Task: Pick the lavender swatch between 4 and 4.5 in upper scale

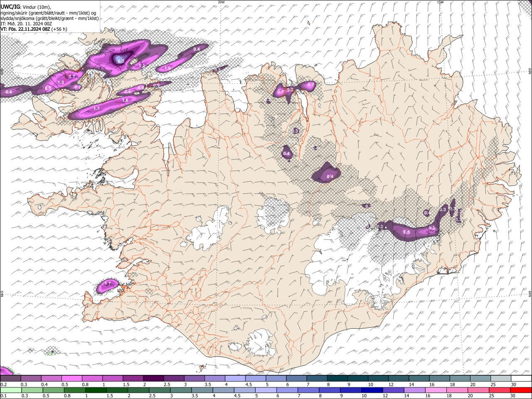Action: pyautogui.click(x=235, y=378)
